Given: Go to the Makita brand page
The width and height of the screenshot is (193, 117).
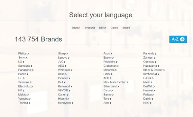Looking at the screenshot, I should coord(23,95).
